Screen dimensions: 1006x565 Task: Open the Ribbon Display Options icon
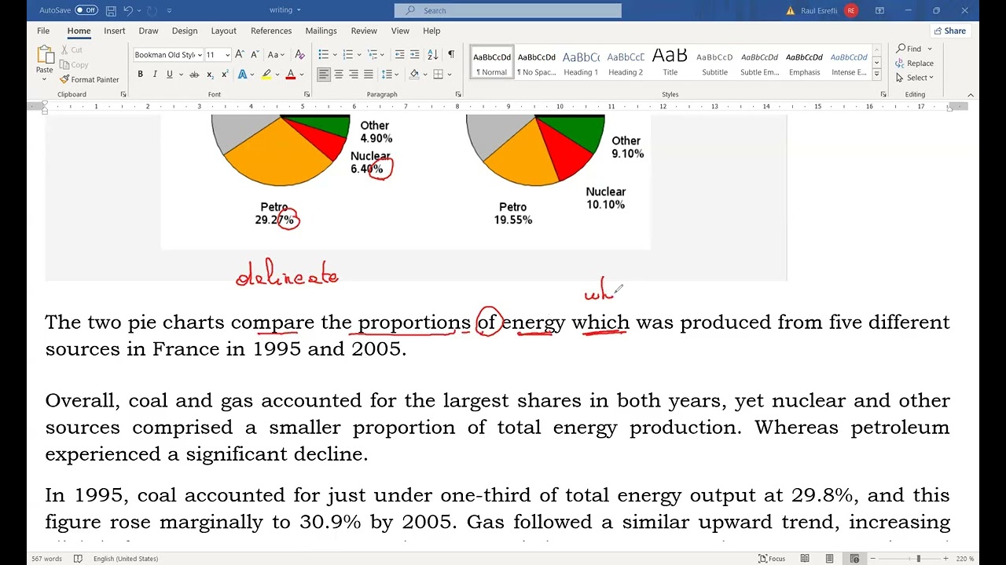(879, 10)
